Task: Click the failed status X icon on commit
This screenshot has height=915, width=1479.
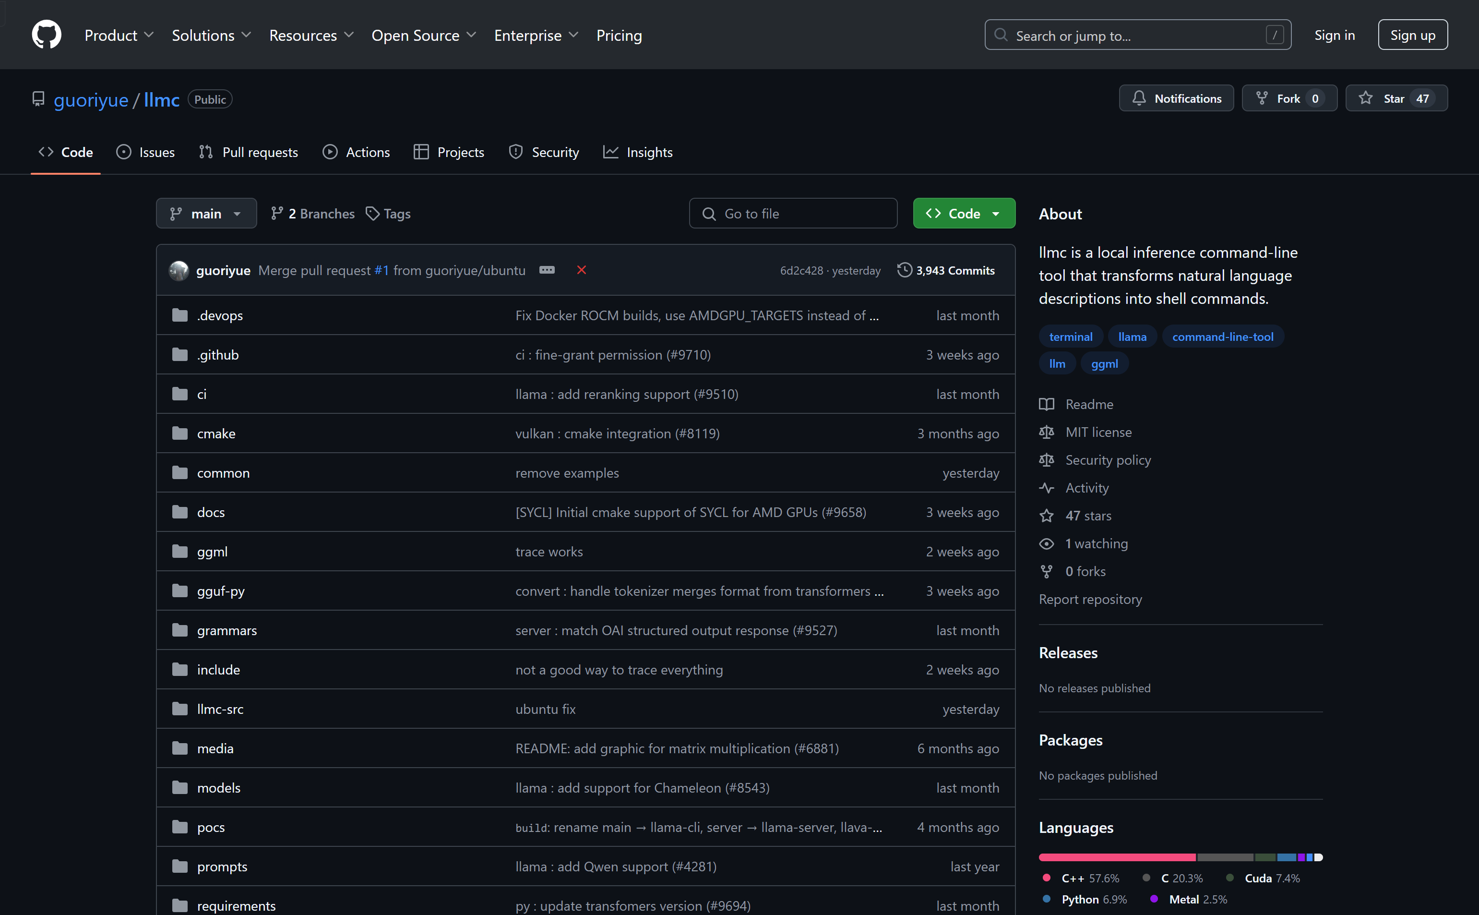Action: (x=581, y=270)
